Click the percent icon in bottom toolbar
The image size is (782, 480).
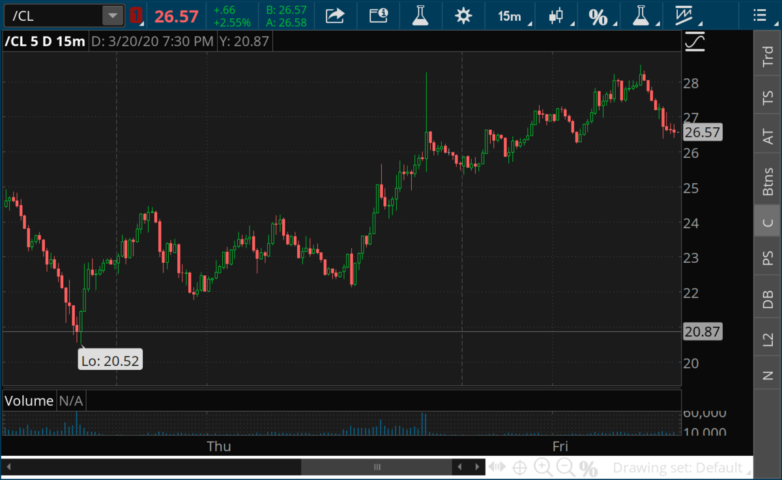pyautogui.click(x=588, y=468)
